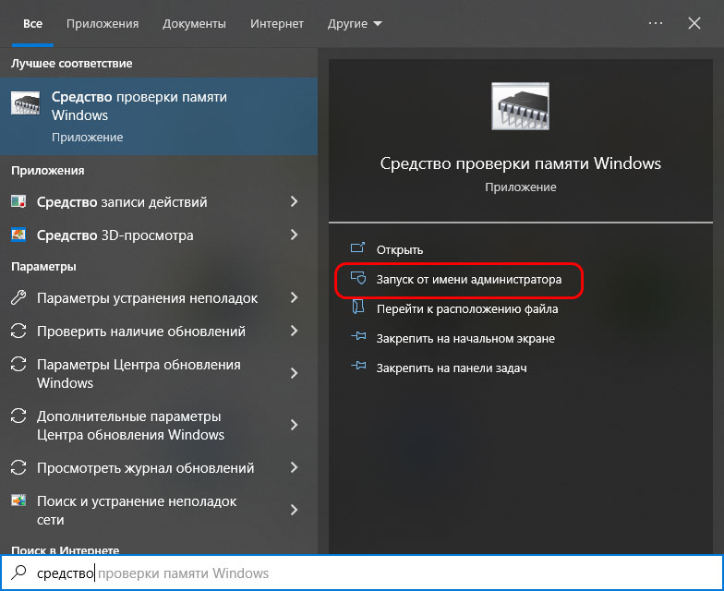724x591 pixels.
Task: Click the Открыть action icon
Action: [x=358, y=248]
